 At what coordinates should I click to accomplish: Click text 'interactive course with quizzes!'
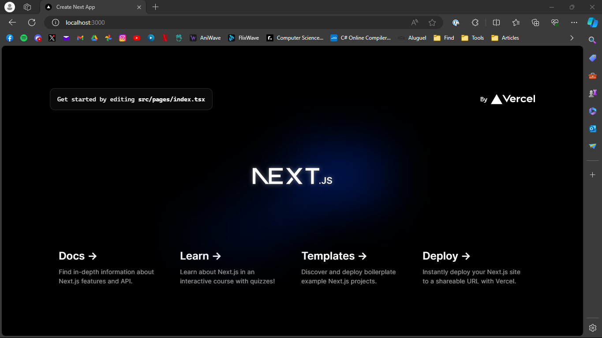227,281
